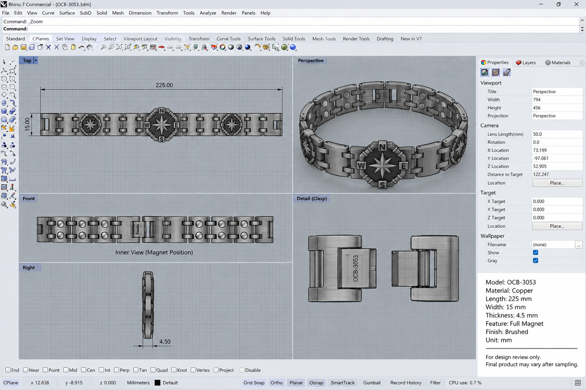Click the Zoom Dynamic magnifier icon

[103, 47]
